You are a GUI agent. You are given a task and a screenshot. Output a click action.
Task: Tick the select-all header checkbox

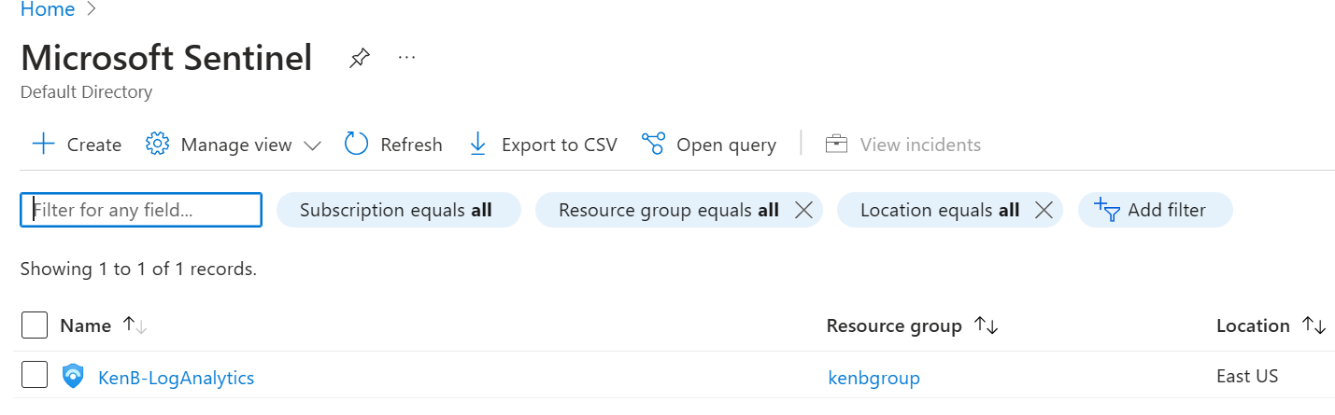coord(35,325)
